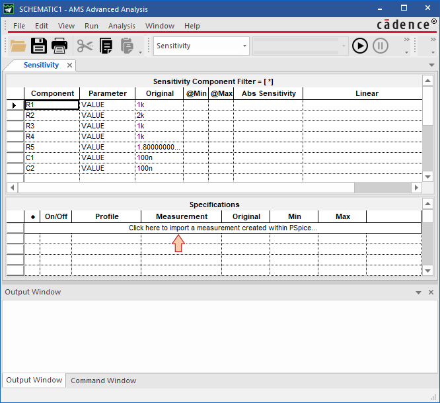Select the R1 component cell
440x403 pixels.
click(52, 105)
